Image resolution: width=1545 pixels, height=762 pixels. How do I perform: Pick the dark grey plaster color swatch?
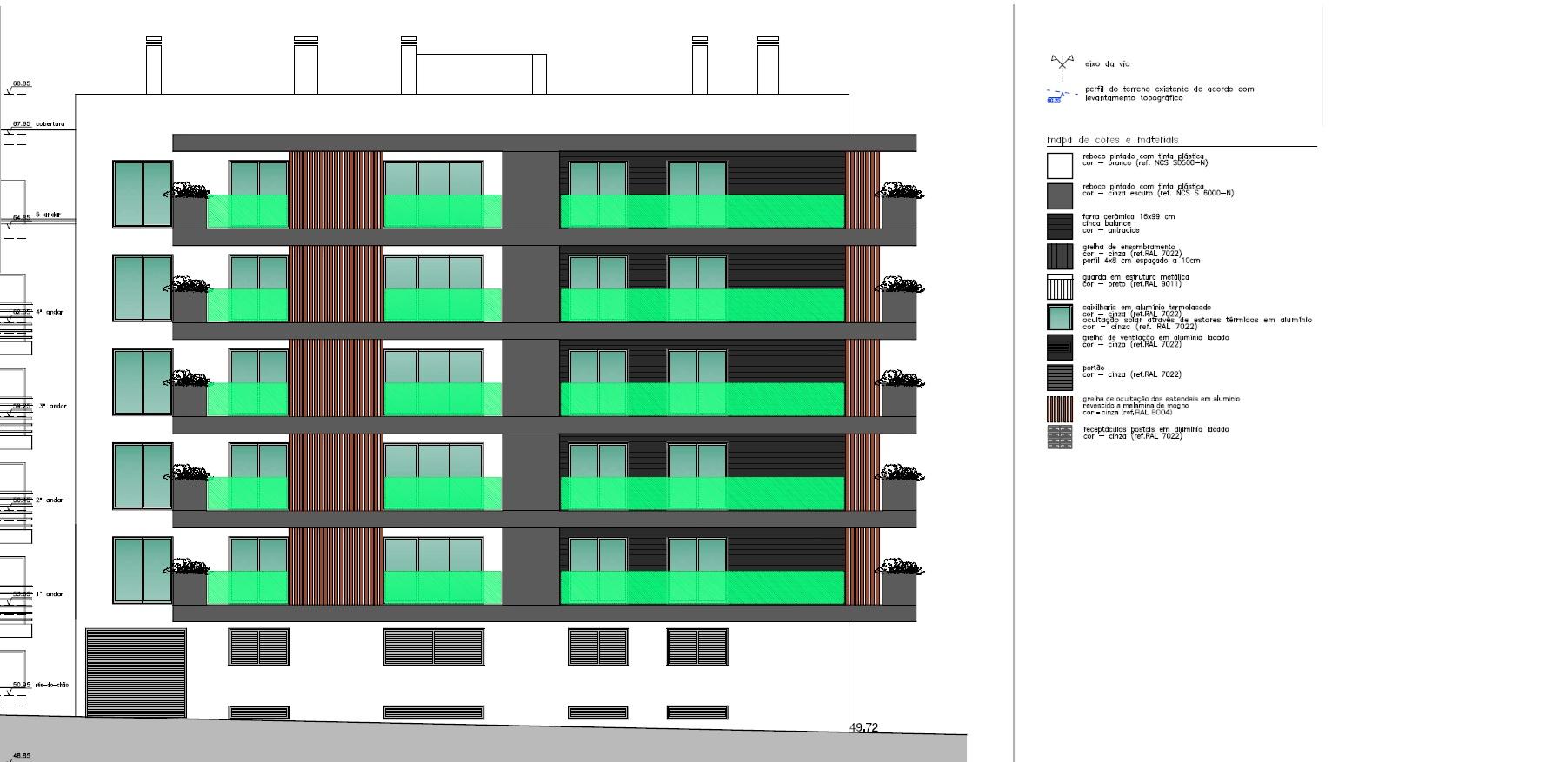coord(1059,195)
